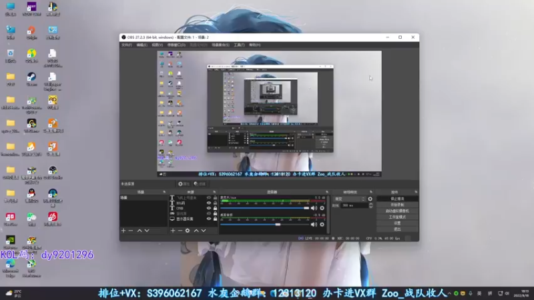
Task: Click the 停止推流 stop streaming button
Action: coord(397,199)
